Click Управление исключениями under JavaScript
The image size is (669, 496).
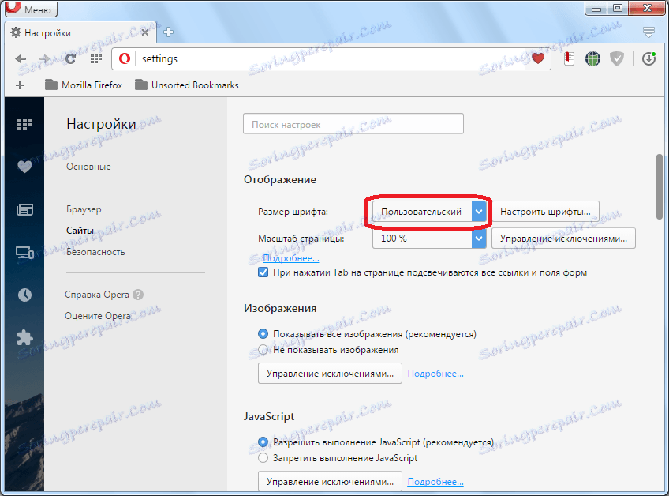click(330, 482)
